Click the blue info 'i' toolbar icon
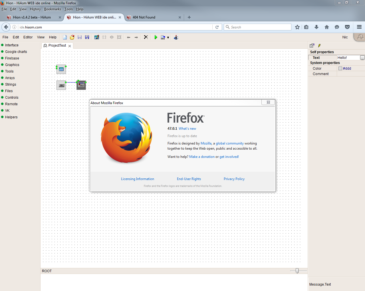The height and width of the screenshot is (291, 365). click(x=176, y=37)
